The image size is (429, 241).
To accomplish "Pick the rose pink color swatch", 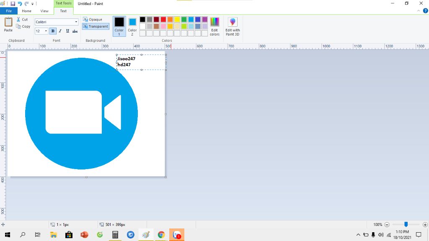I will point(163,26).
